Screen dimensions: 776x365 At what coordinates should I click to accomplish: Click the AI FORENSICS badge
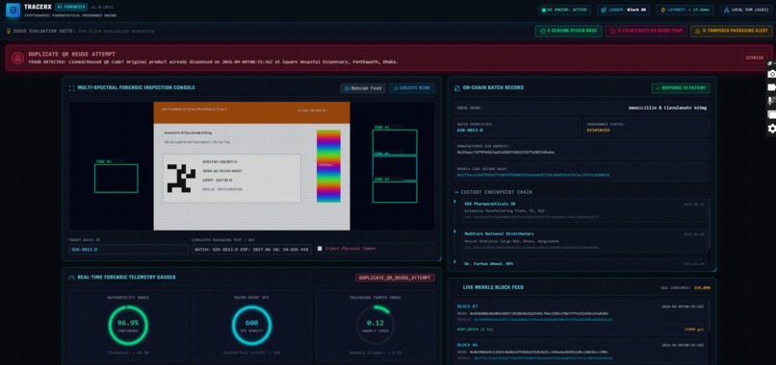(71, 7)
